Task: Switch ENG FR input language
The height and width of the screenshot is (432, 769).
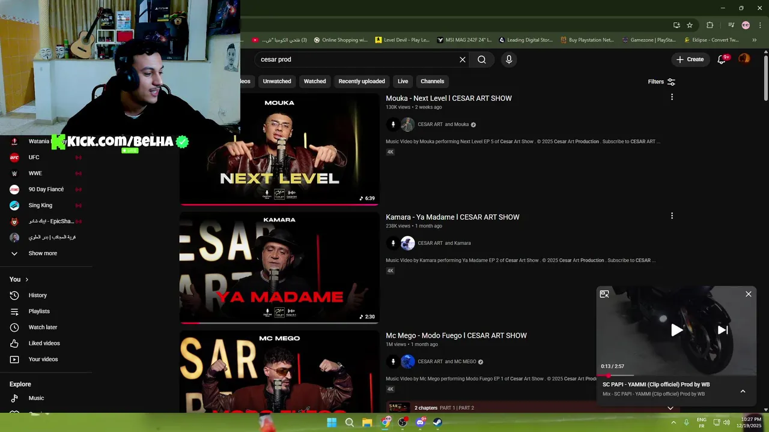Action: coord(701,422)
